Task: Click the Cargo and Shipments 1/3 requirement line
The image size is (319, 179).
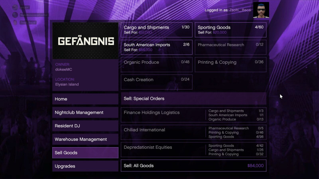Action: tap(236, 111)
